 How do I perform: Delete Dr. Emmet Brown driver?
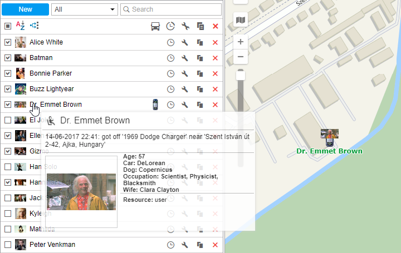(215, 105)
